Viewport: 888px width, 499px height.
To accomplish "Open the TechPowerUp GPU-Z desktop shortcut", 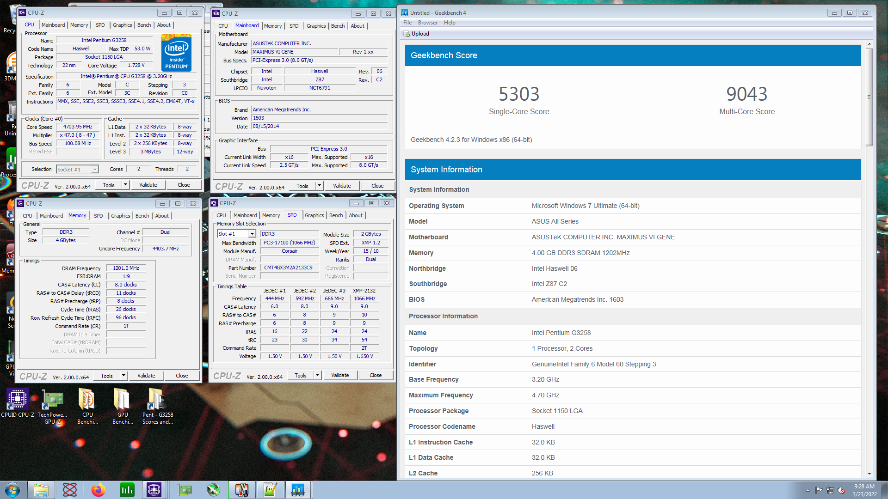I will click(52, 407).
